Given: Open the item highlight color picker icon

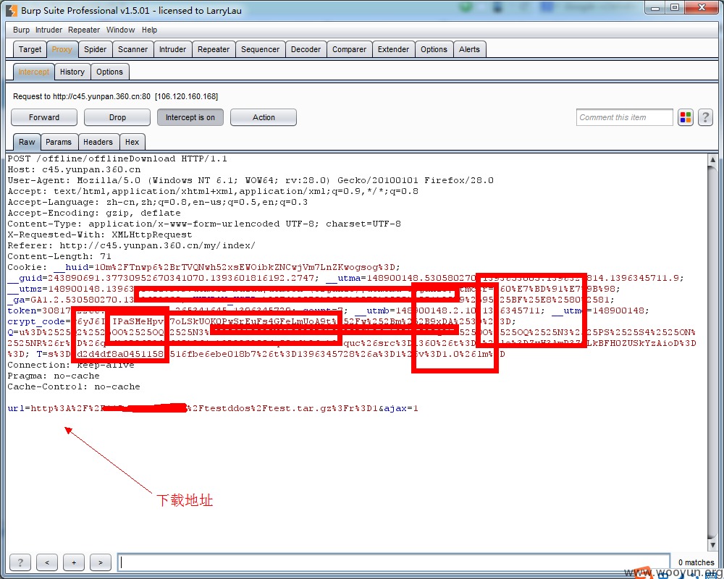Looking at the screenshot, I should (686, 117).
